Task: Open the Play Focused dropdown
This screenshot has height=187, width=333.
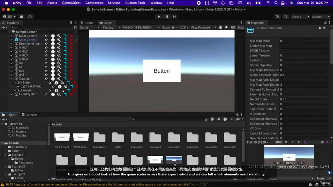Action: point(204,27)
